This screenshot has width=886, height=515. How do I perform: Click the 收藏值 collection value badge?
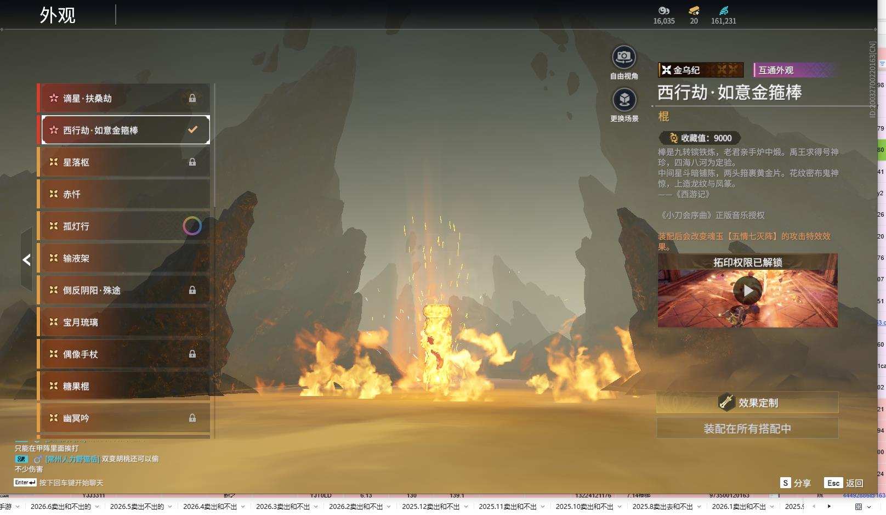[x=700, y=138]
